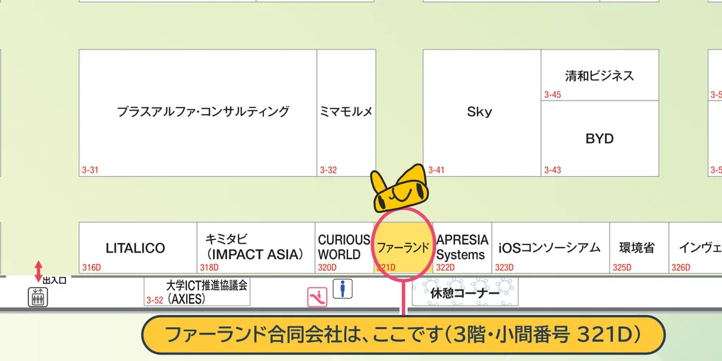Click the キミタビ IMPACT ASIA booth

click(256, 248)
